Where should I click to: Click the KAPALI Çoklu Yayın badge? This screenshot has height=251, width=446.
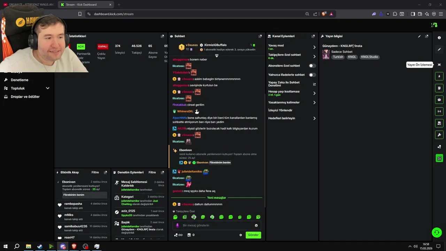(x=103, y=46)
